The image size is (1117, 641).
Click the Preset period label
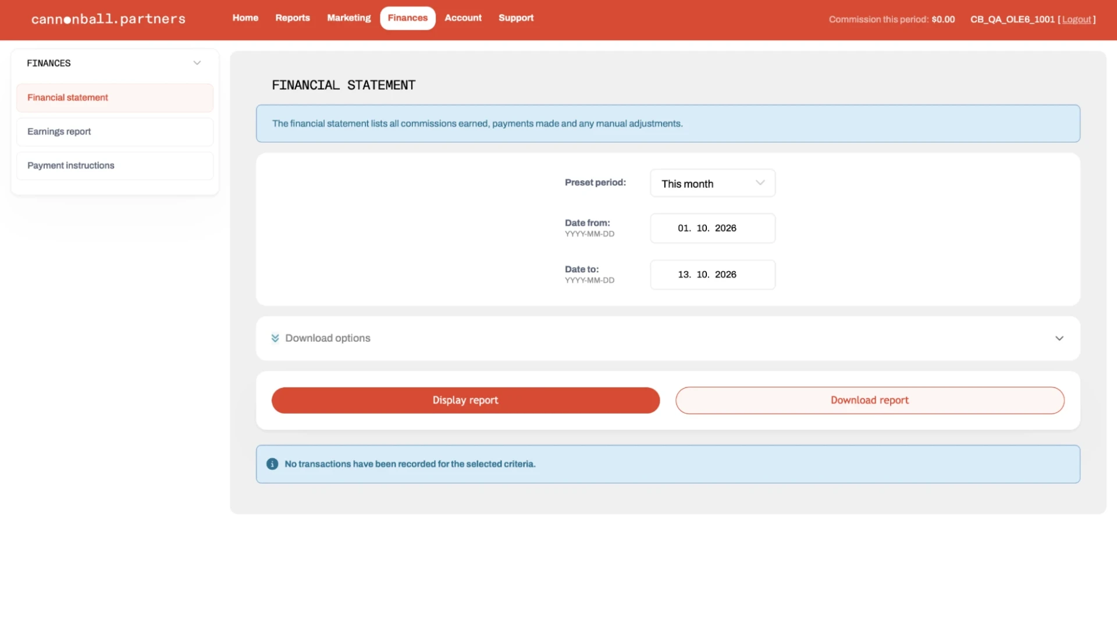(595, 183)
